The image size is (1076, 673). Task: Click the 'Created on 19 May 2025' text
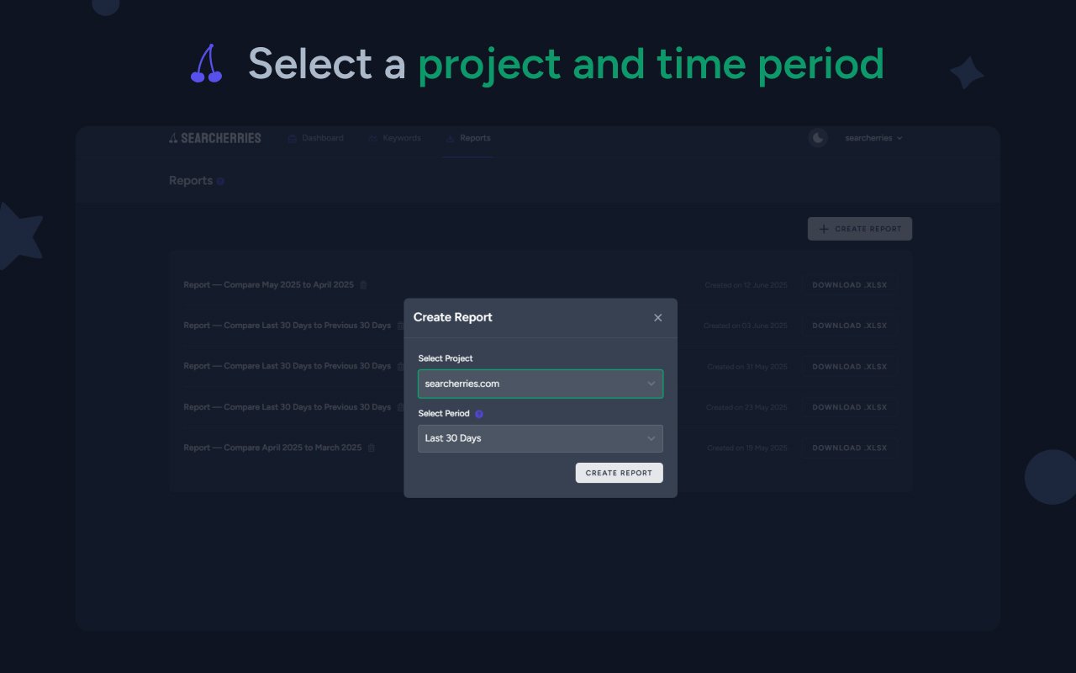747,448
